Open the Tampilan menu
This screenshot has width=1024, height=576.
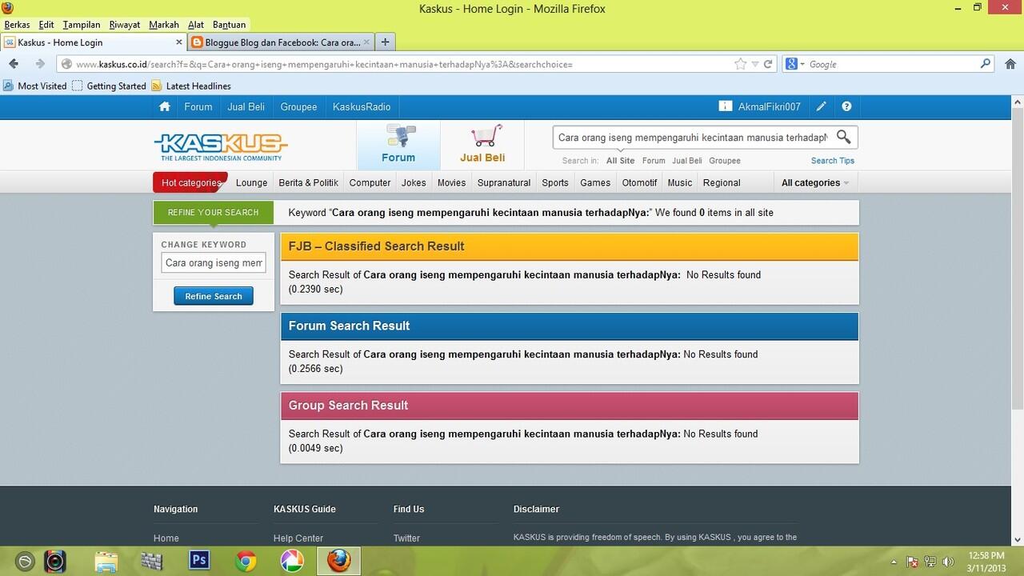click(x=81, y=25)
